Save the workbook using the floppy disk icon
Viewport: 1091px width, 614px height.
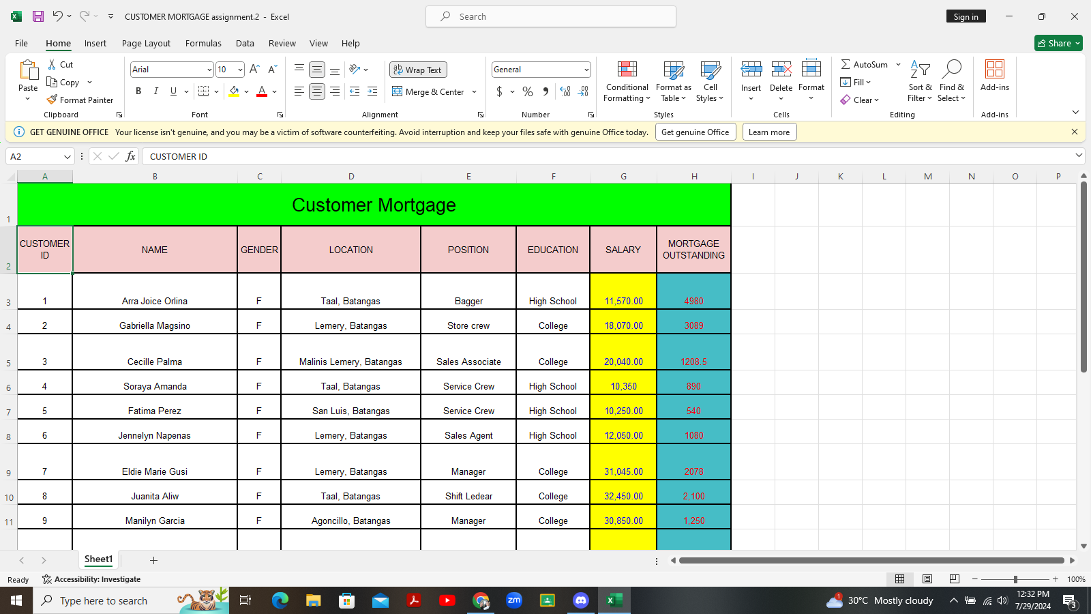[38, 16]
